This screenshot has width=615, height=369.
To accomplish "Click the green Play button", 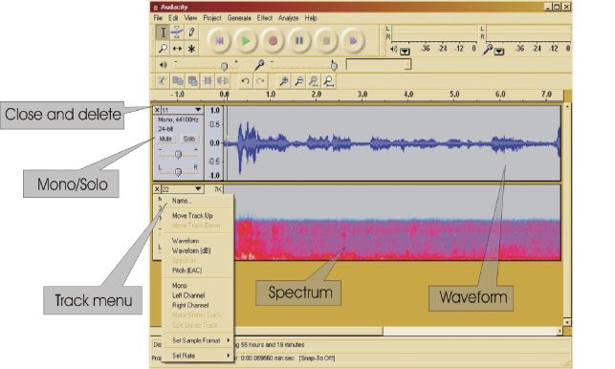I will (246, 41).
